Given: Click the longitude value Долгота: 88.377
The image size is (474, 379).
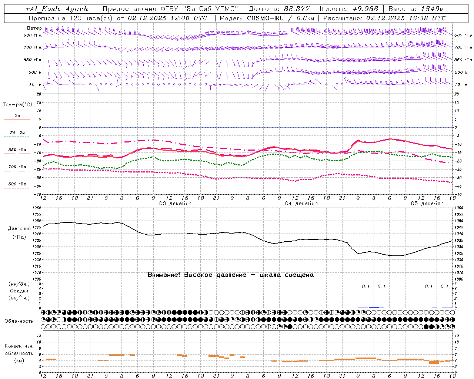Looking at the screenshot, I should (279, 9).
